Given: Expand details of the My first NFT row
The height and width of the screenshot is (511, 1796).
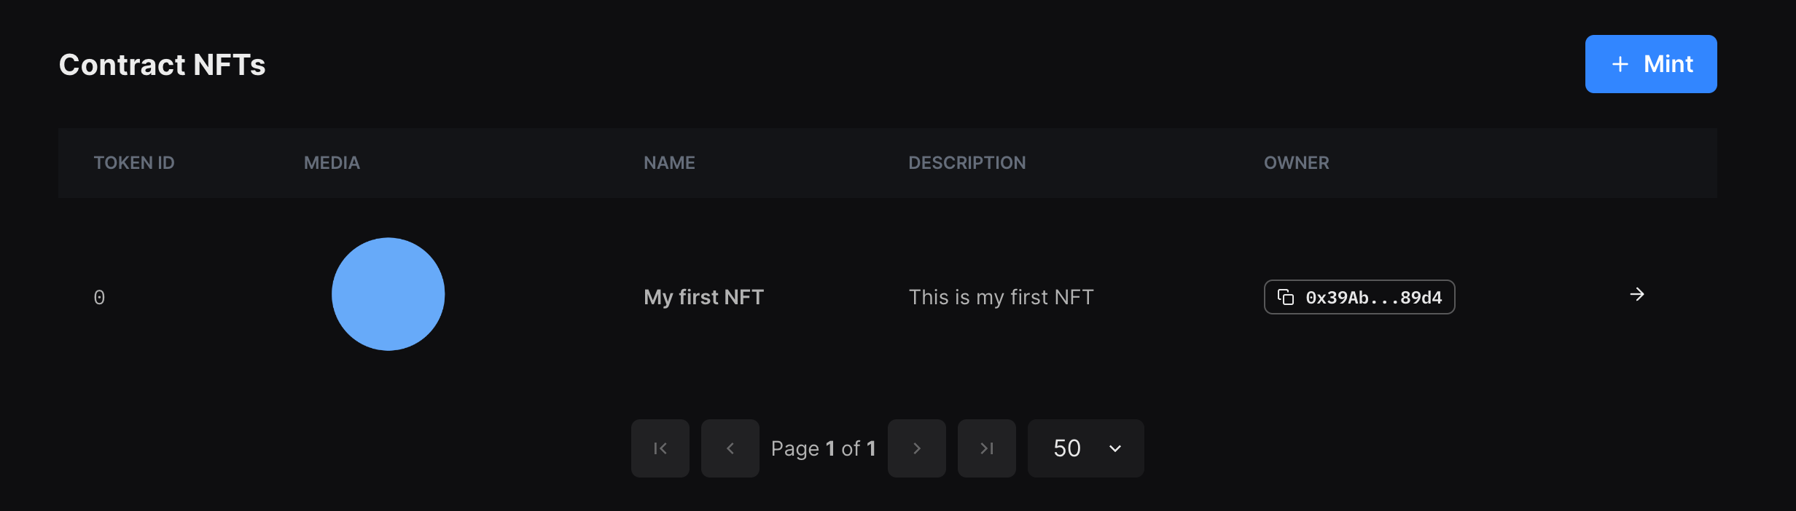Looking at the screenshot, I should click(1637, 294).
